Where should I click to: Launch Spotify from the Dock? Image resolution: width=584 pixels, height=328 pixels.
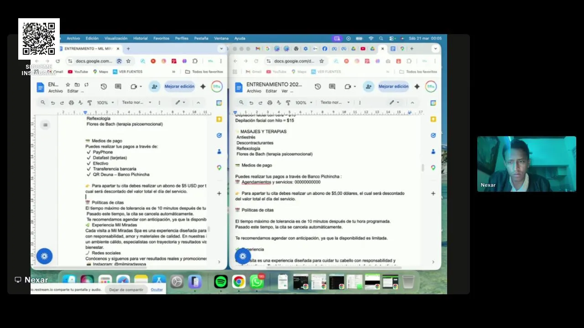tap(221, 282)
